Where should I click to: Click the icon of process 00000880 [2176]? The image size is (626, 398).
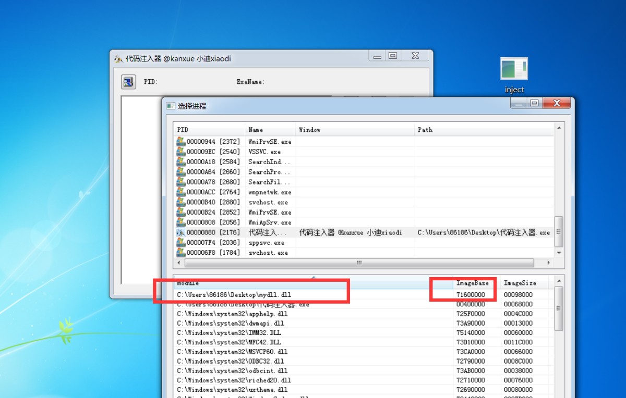(181, 232)
